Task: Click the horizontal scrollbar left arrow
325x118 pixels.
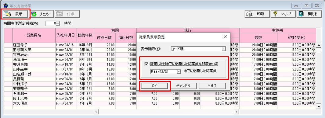Action: click(96, 112)
